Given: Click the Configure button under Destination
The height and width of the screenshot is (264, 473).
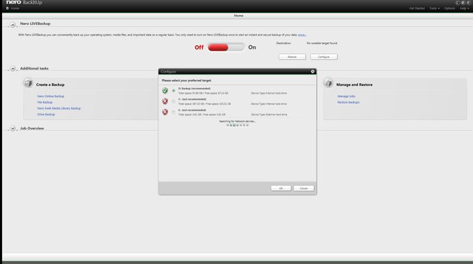Looking at the screenshot, I should [324, 57].
